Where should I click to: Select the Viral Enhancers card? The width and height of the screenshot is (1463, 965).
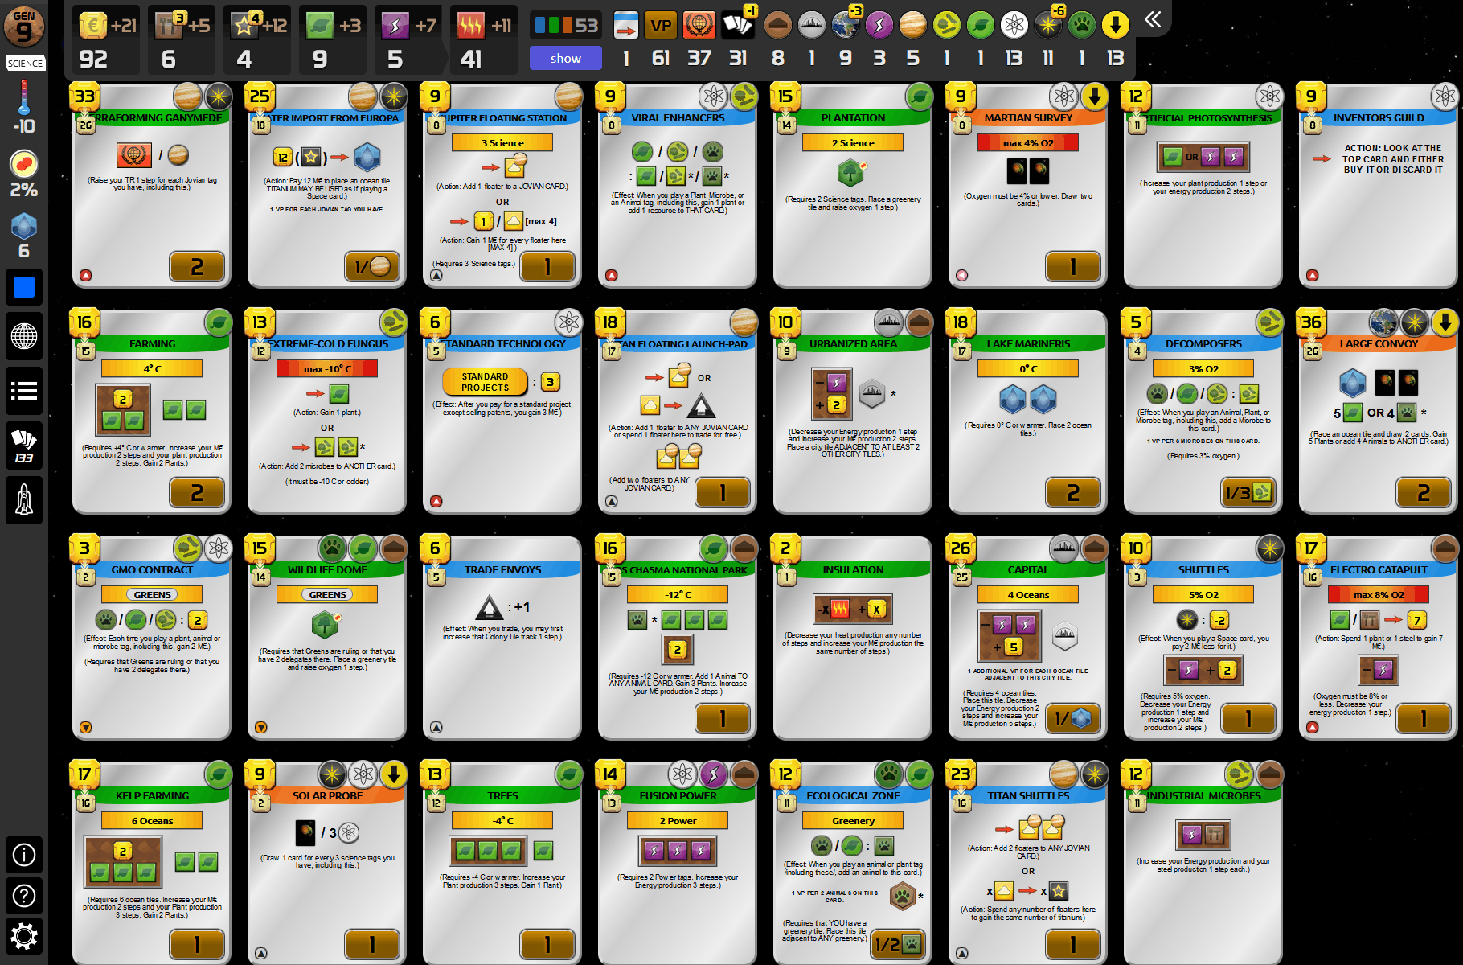[x=678, y=185]
